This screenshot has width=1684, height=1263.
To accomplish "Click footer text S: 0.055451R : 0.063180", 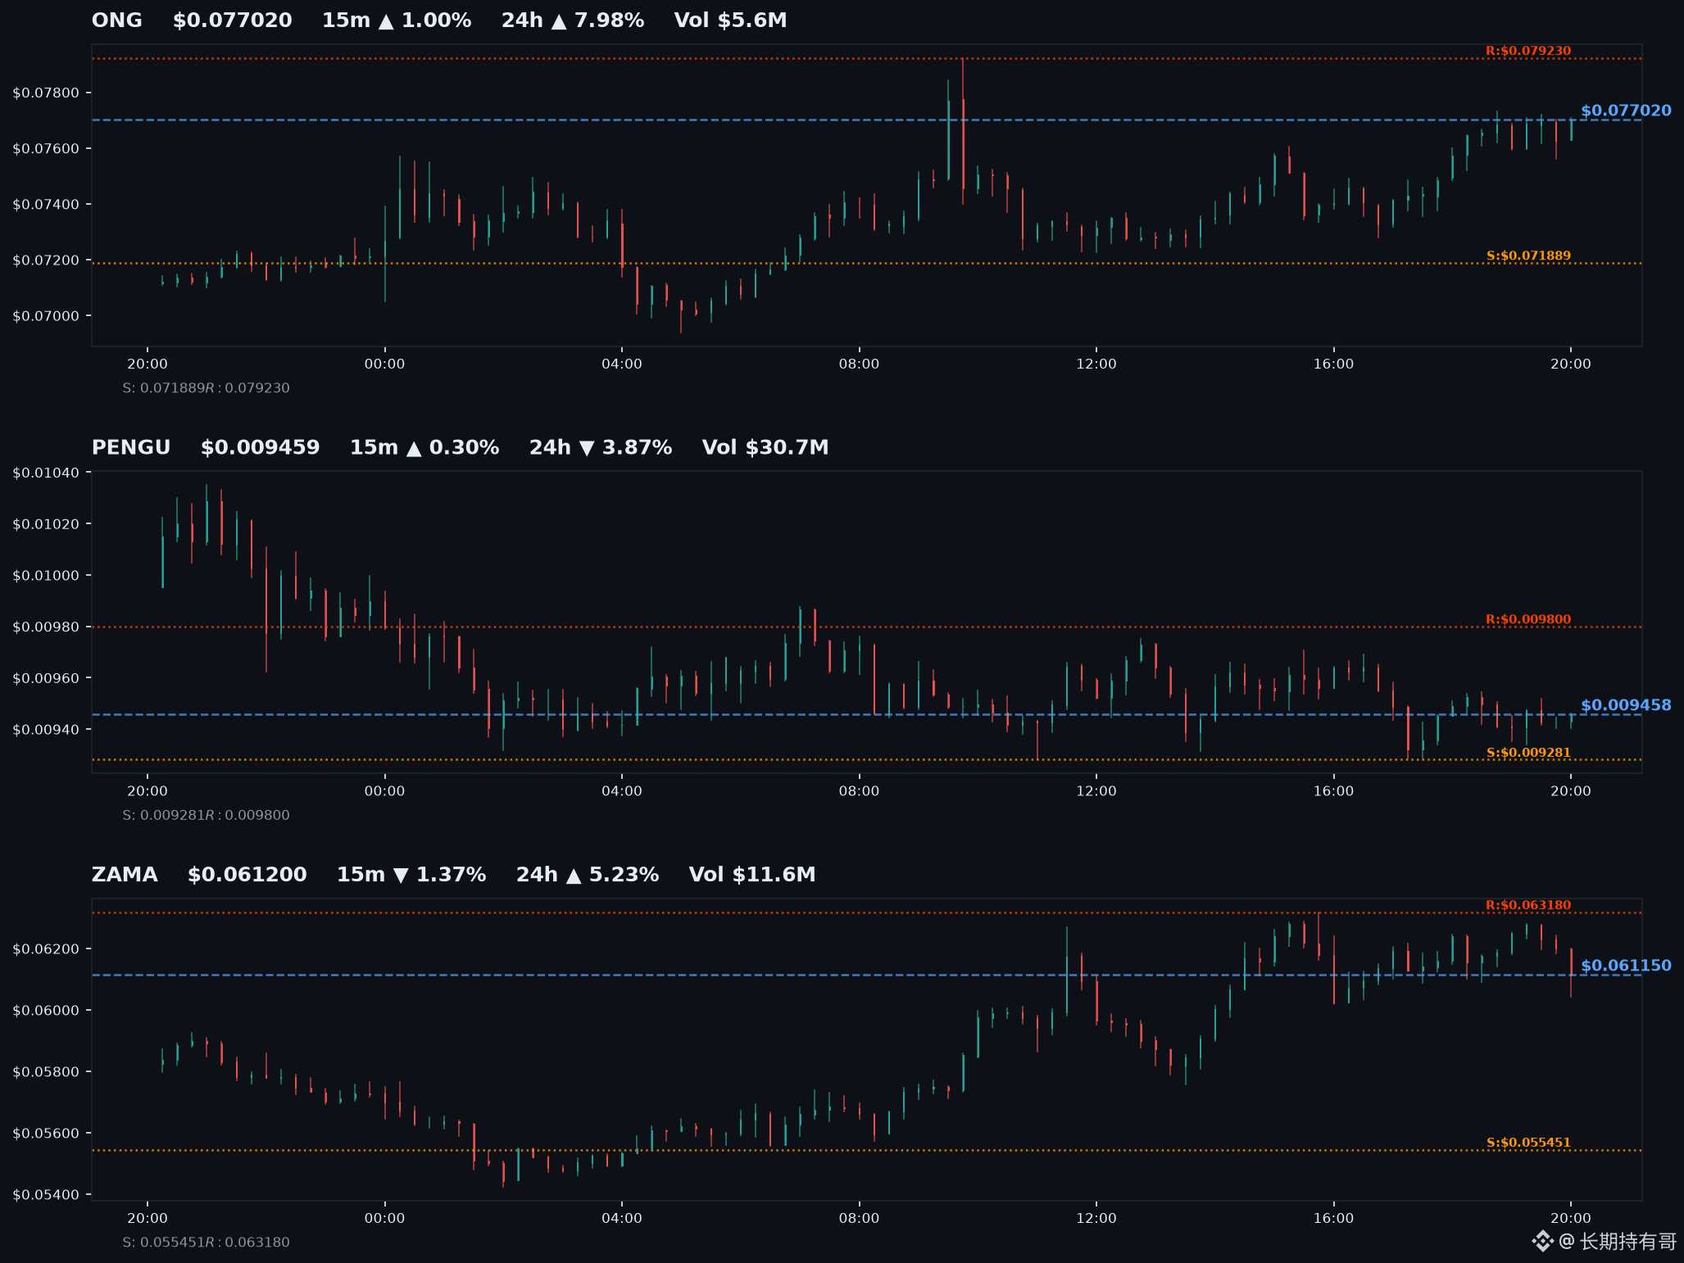I will point(206,1243).
